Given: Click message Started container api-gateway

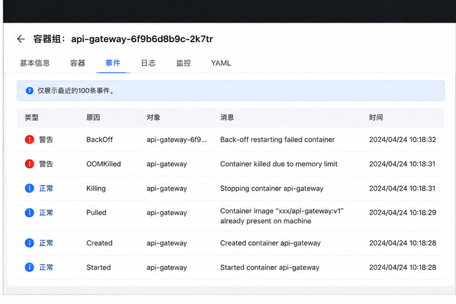Looking at the screenshot, I should pos(270,267).
